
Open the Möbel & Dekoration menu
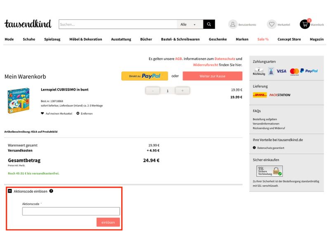[86, 39]
